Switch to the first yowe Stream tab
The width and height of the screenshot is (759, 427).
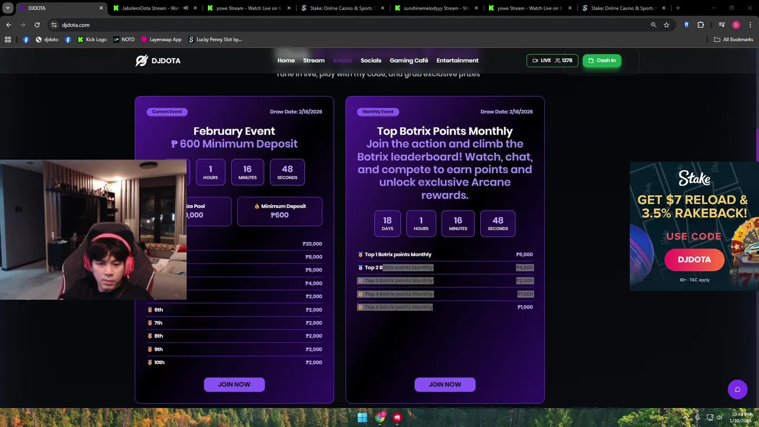click(x=248, y=8)
